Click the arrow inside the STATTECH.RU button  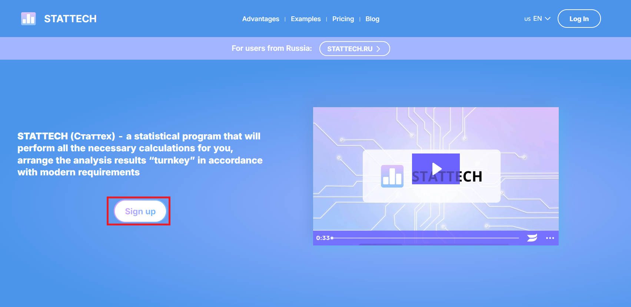pyautogui.click(x=378, y=49)
